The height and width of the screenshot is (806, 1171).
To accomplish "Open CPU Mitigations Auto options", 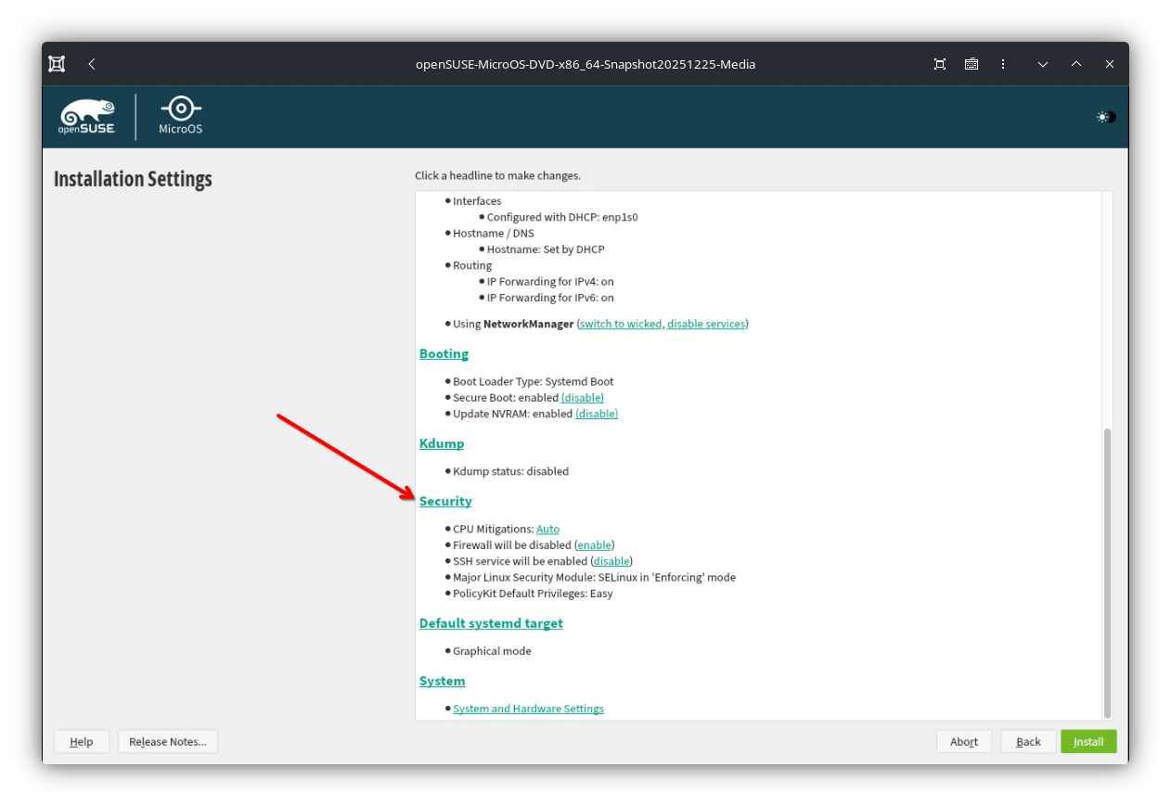I will tap(547, 529).
